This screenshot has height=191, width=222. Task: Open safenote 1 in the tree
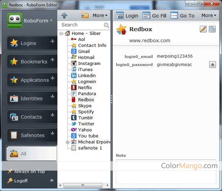point(90,148)
